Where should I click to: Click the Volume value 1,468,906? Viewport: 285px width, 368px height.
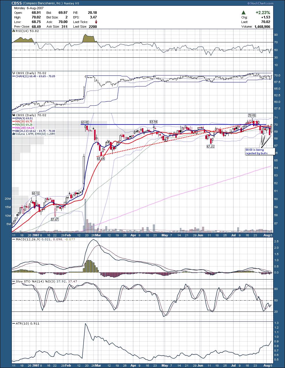262,27
